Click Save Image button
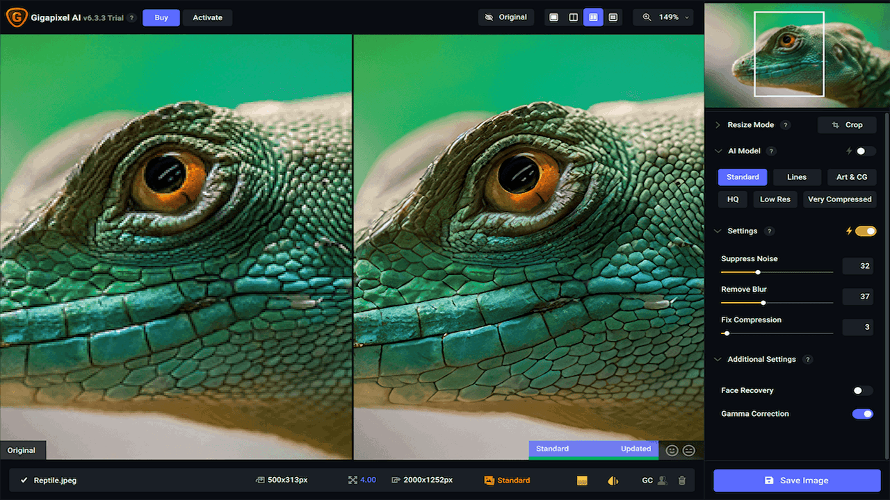 pos(797,481)
